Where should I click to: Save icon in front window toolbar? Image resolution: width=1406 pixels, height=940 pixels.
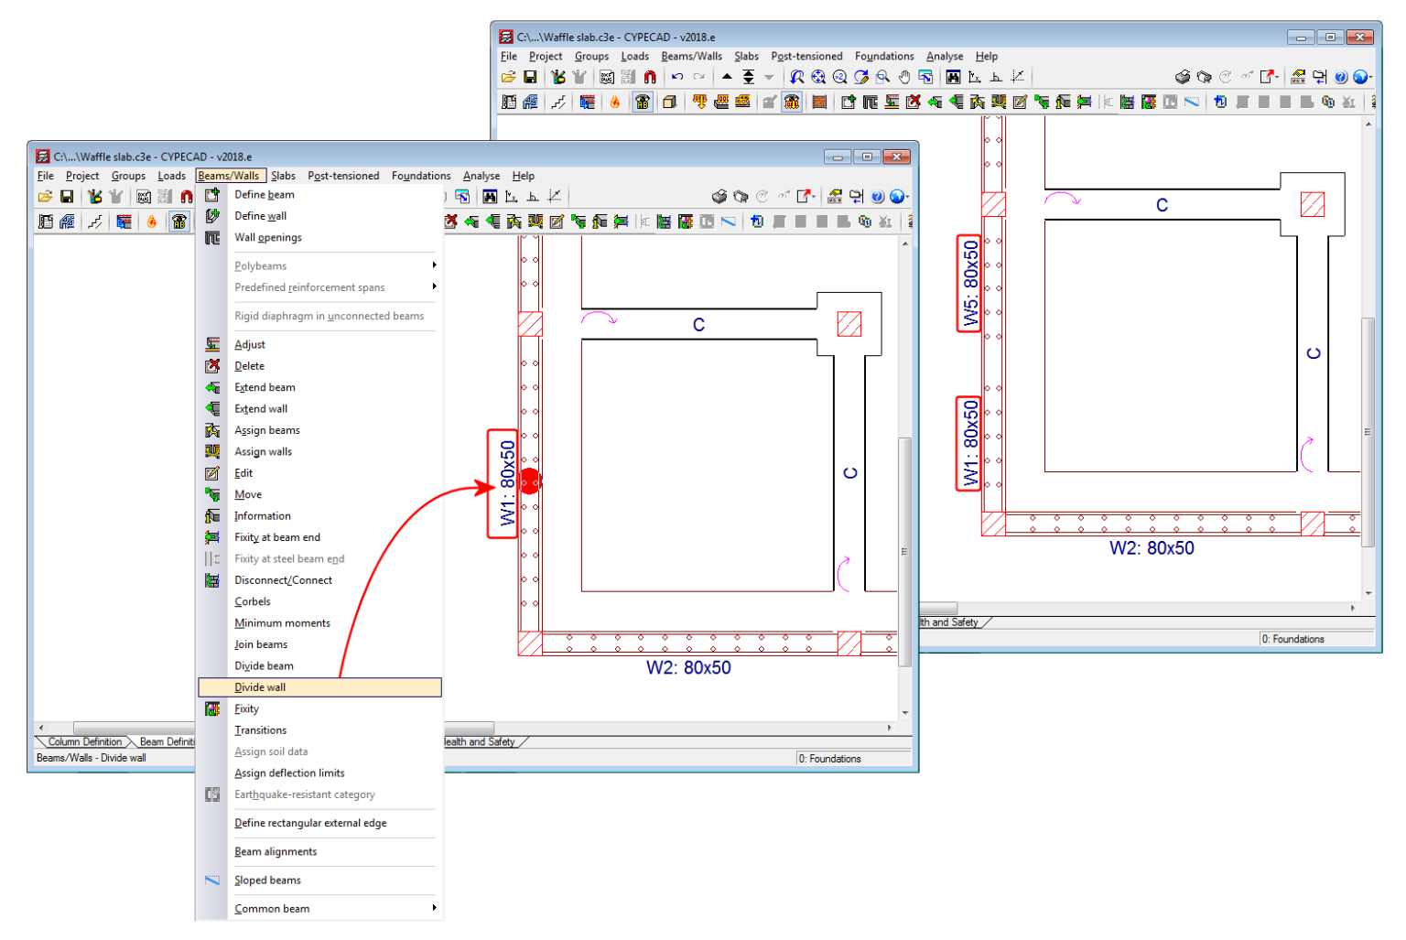[x=67, y=196]
